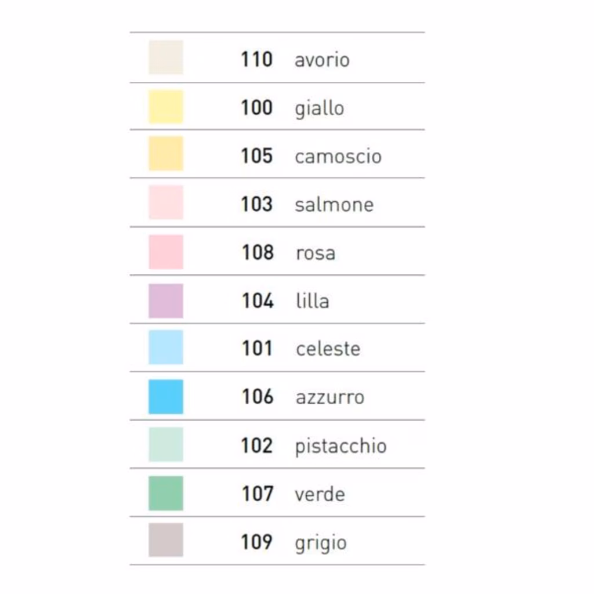Screen dimensions: 594x594
Task: Click the verde green swatch
Action: (166, 493)
